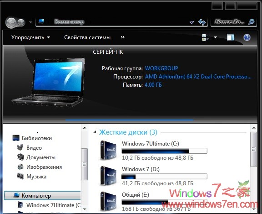Collapse the Жесткие диски group triangle
This screenshot has width=262, height=214.
(x=95, y=132)
